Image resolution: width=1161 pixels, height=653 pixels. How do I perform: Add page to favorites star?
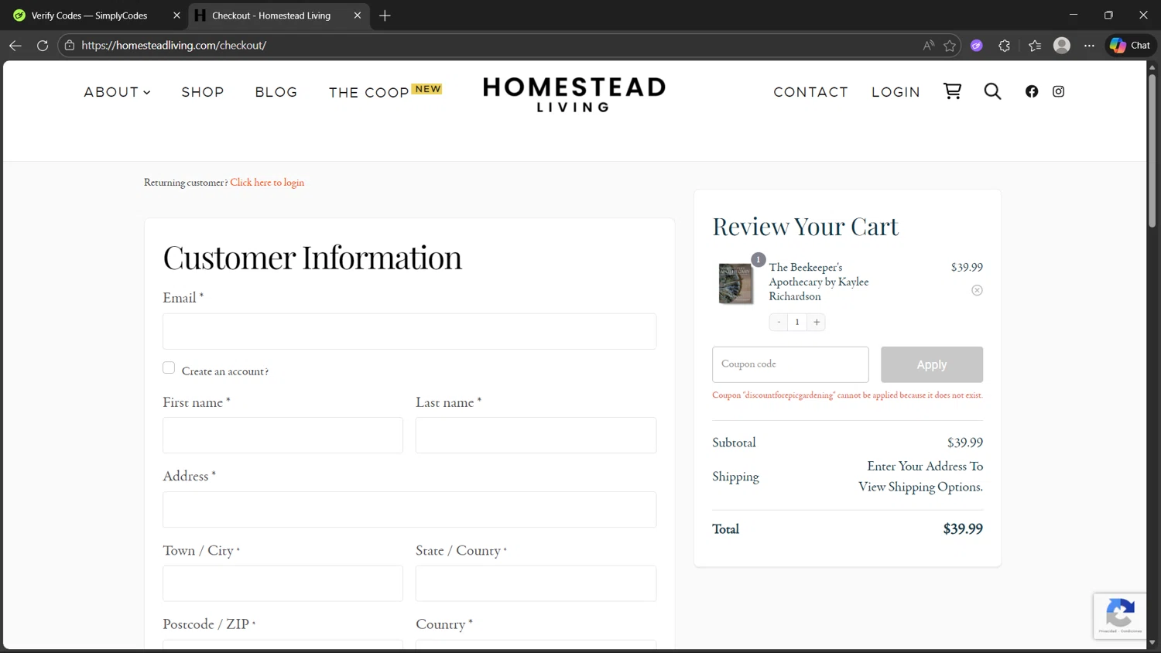coord(950,46)
